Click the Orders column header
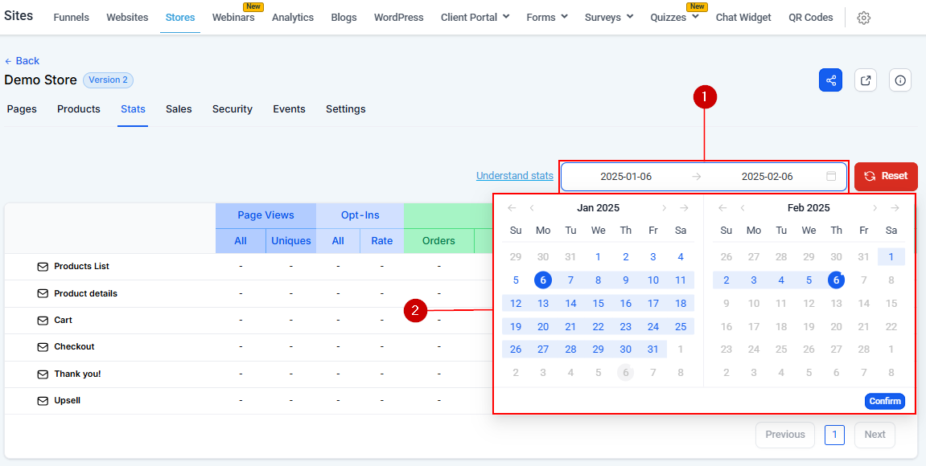Viewport: 926px width, 466px height. coord(438,241)
